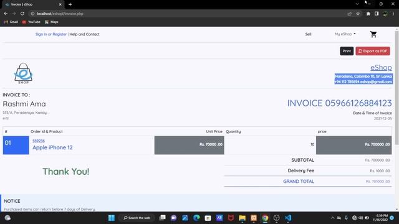Close the Invoice | eShop tab
399x224 pixels.
(60, 4)
